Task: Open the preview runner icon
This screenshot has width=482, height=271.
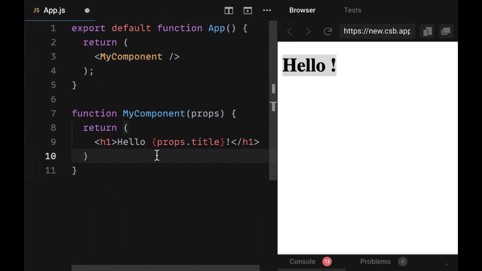Action: [248, 11]
